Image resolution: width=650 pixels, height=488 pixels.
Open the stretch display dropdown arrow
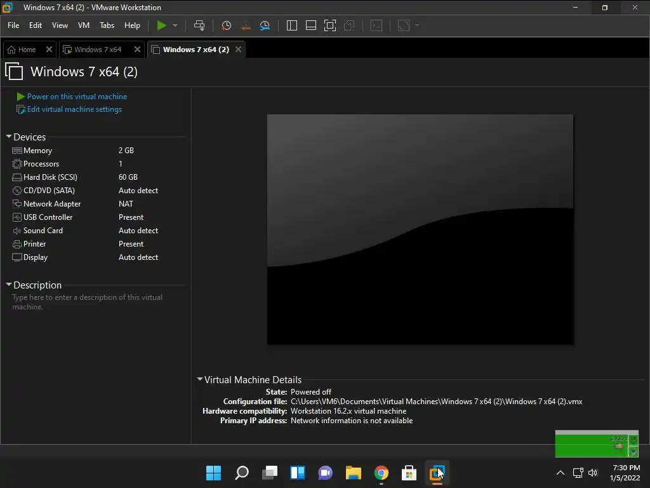(417, 25)
